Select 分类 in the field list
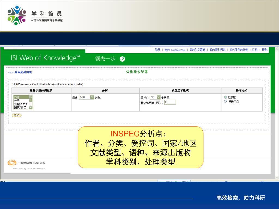 (x=21, y=101)
